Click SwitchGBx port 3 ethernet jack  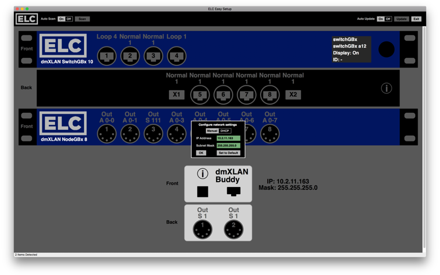153,56
